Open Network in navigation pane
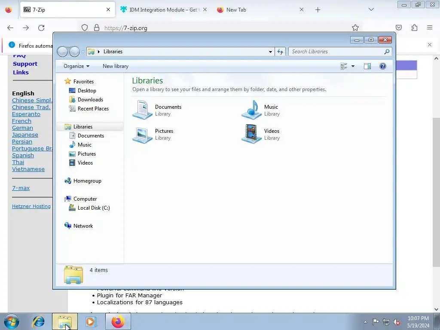 [x=83, y=226]
